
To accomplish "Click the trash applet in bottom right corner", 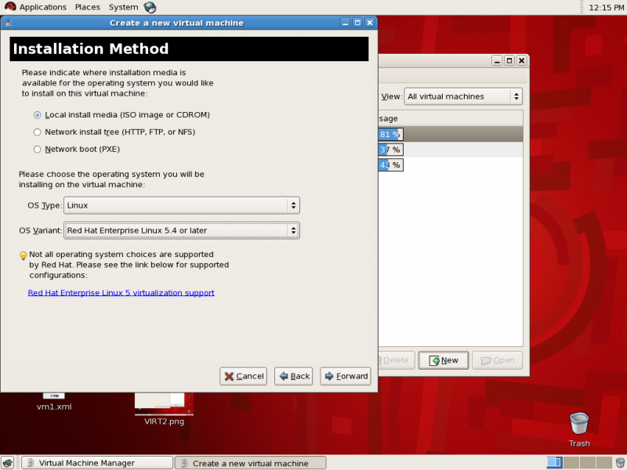I will coord(620,463).
